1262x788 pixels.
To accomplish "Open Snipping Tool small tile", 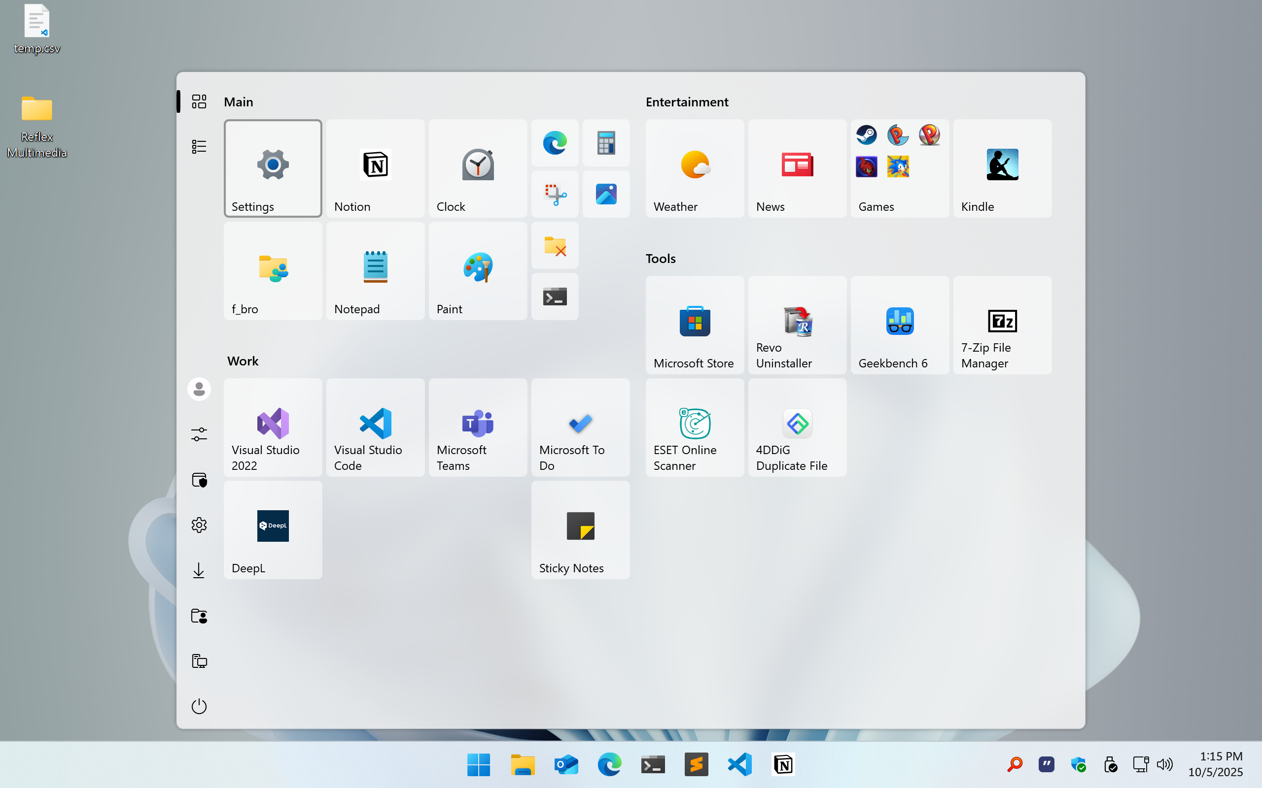I will [555, 195].
